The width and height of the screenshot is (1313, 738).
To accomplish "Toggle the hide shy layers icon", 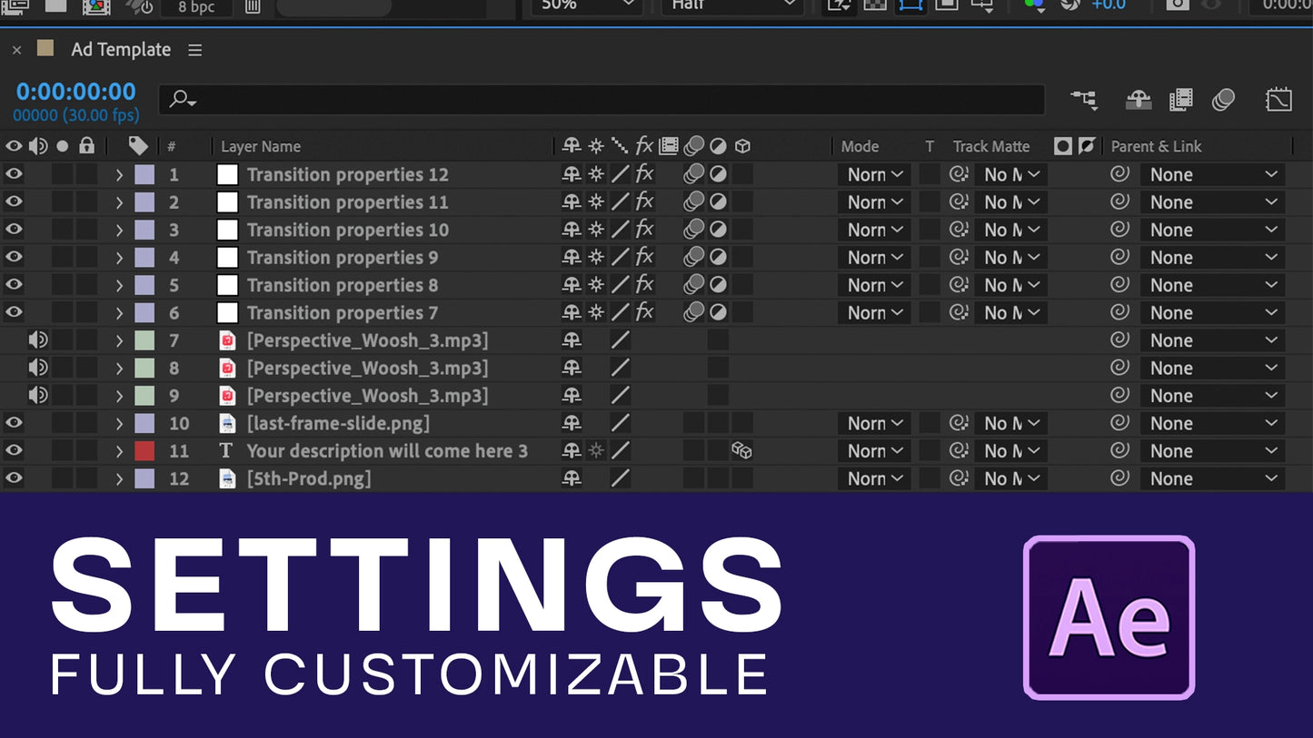I will coord(1139,100).
